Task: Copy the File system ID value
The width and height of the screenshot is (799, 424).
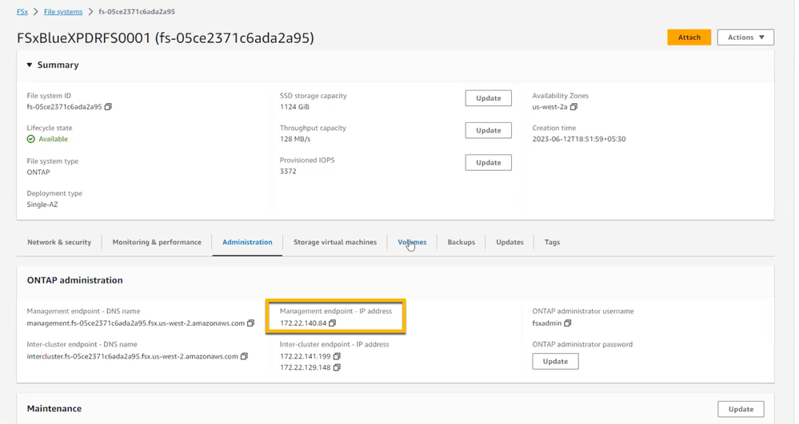Action: click(108, 107)
